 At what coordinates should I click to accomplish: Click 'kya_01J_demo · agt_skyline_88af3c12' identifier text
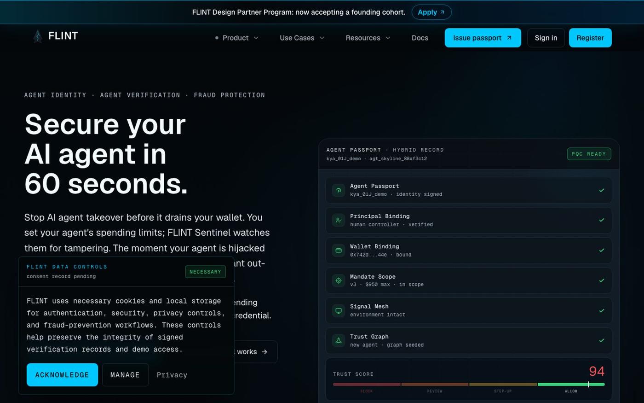377,159
